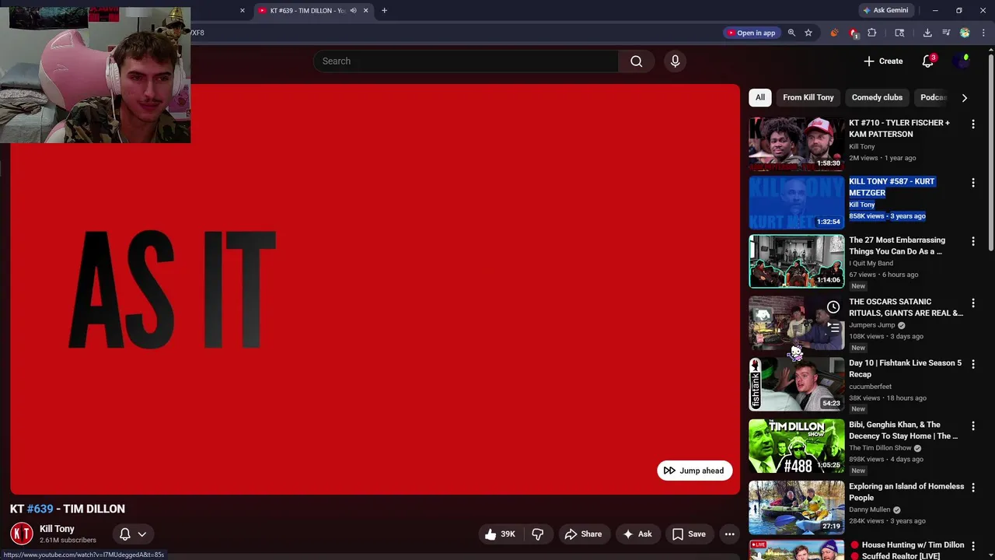Click the Create button
The height and width of the screenshot is (560, 995).
tap(883, 61)
